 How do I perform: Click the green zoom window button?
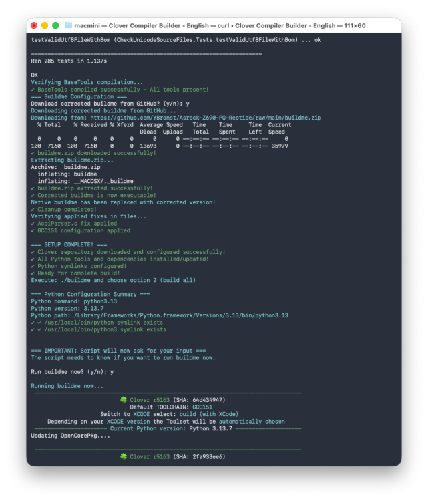(55, 25)
